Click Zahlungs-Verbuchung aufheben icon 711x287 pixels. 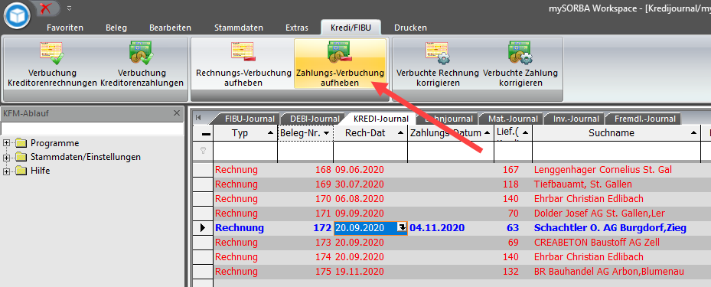pos(340,52)
